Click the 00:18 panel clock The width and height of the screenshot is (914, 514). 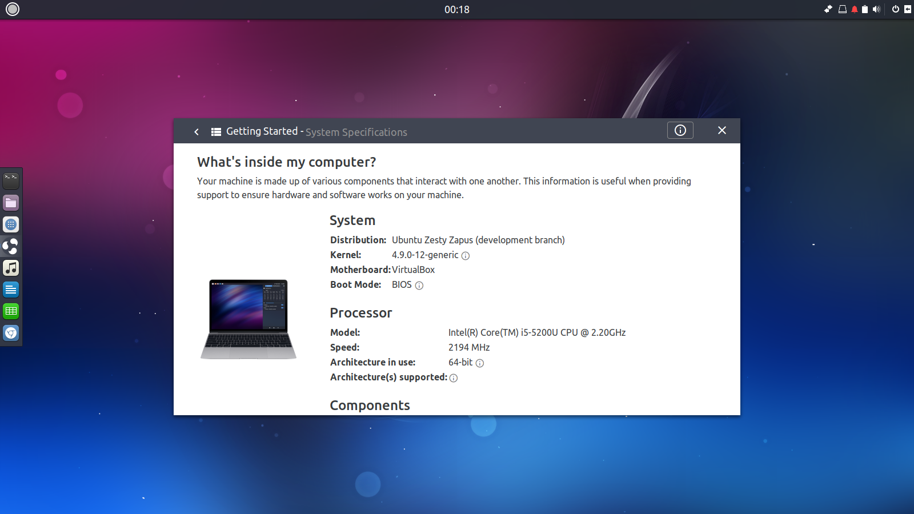pyautogui.click(x=457, y=10)
